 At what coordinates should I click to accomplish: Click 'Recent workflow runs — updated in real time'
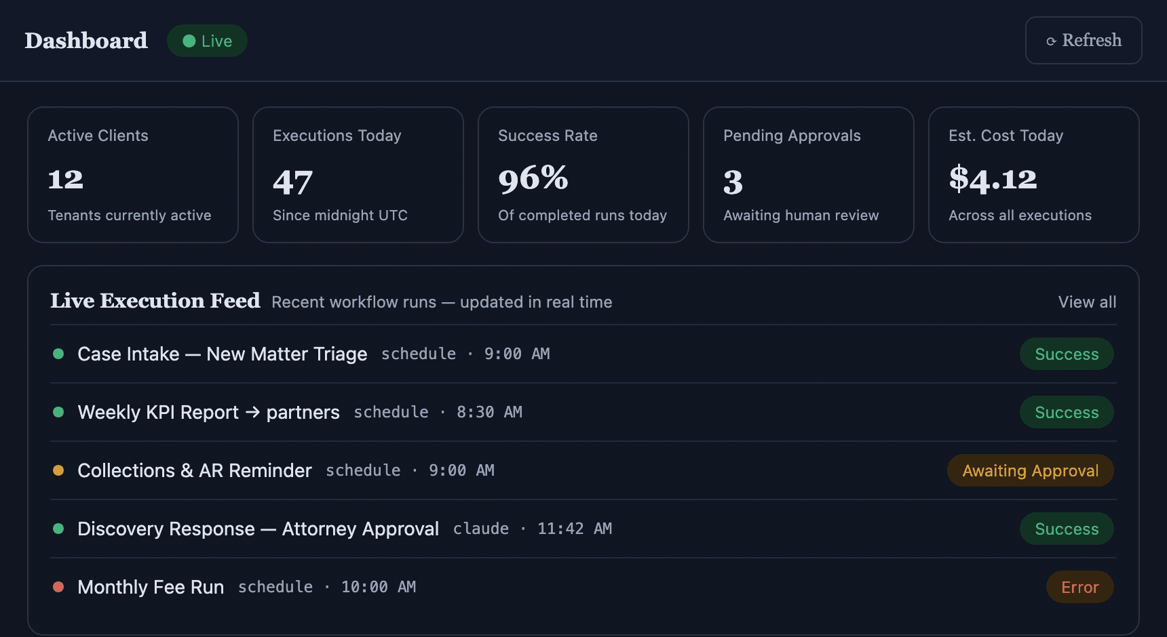(442, 302)
